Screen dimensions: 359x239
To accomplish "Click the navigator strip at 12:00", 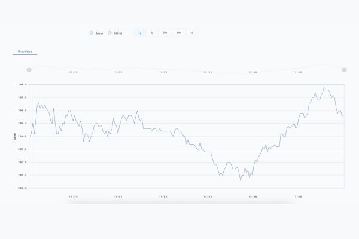I will 208,71.
